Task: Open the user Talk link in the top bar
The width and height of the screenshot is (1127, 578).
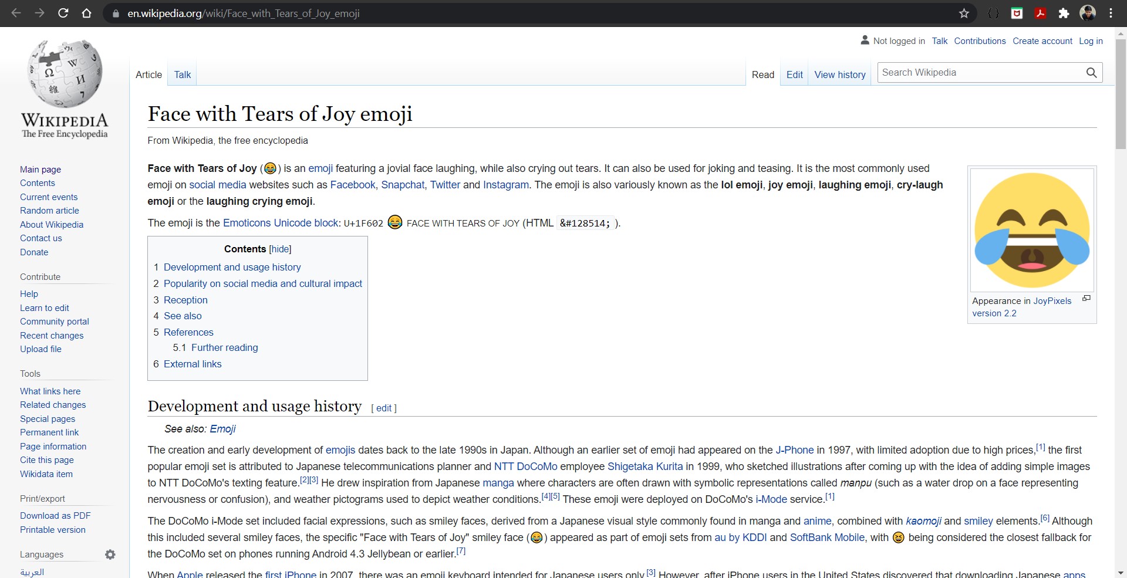Action: point(940,41)
